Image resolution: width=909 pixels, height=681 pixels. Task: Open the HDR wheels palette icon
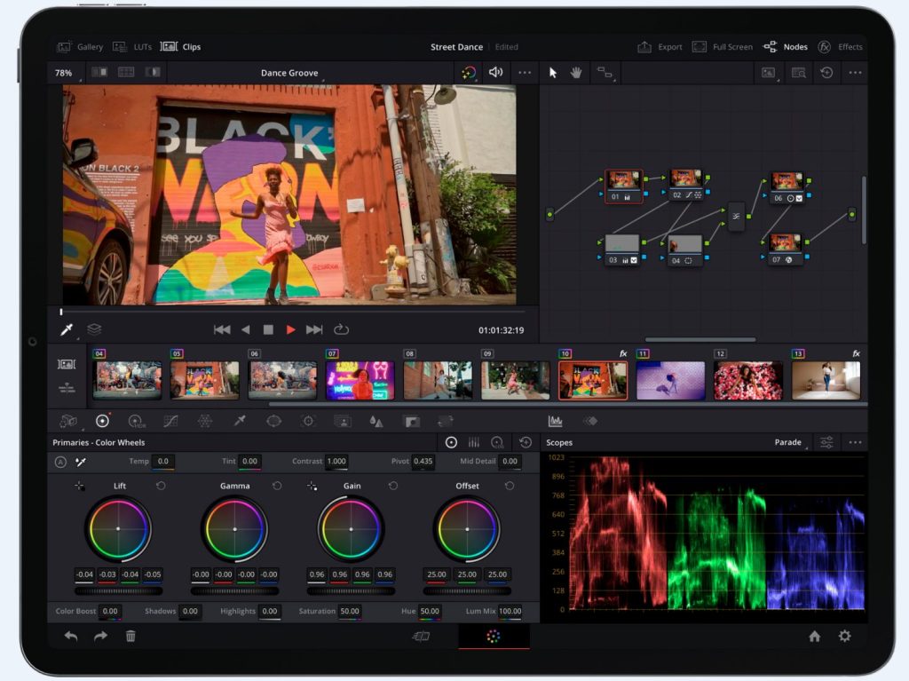click(136, 421)
